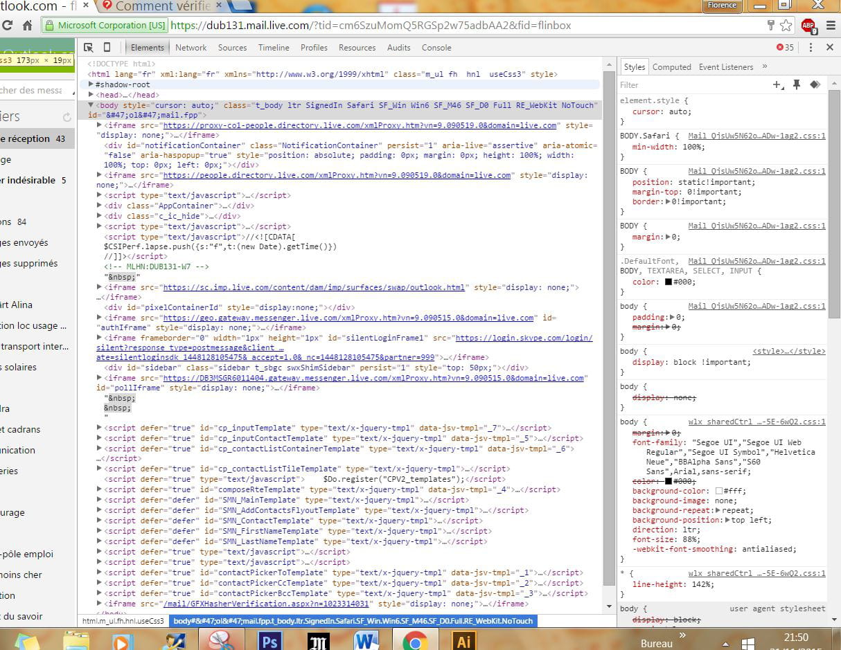Open Photoshop from the taskbar
This screenshot has height=650, width=841.
(x=270, y=642)
